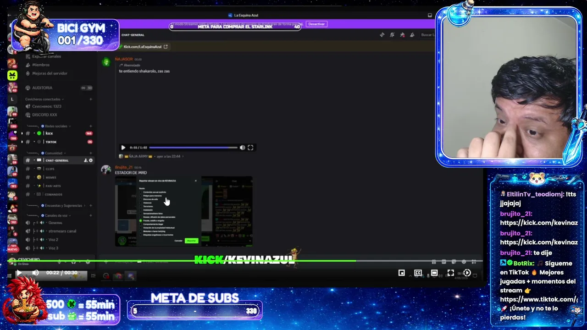Screen dimensions: 587x330
Task: Add a channel to Canales de voz
Action: tap(90, 215)
